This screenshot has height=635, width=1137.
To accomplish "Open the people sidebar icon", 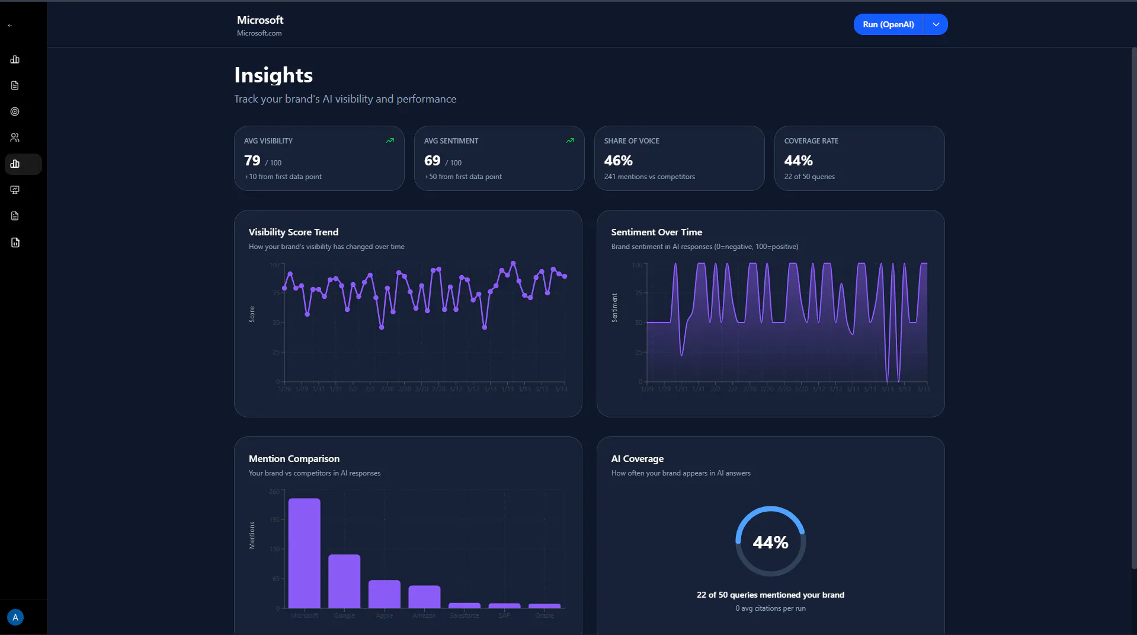I will tap(15, 138).
